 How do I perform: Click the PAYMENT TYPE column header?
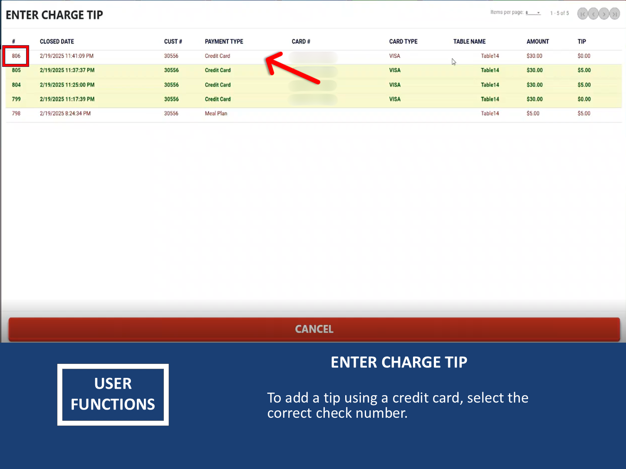coord(224,42)
